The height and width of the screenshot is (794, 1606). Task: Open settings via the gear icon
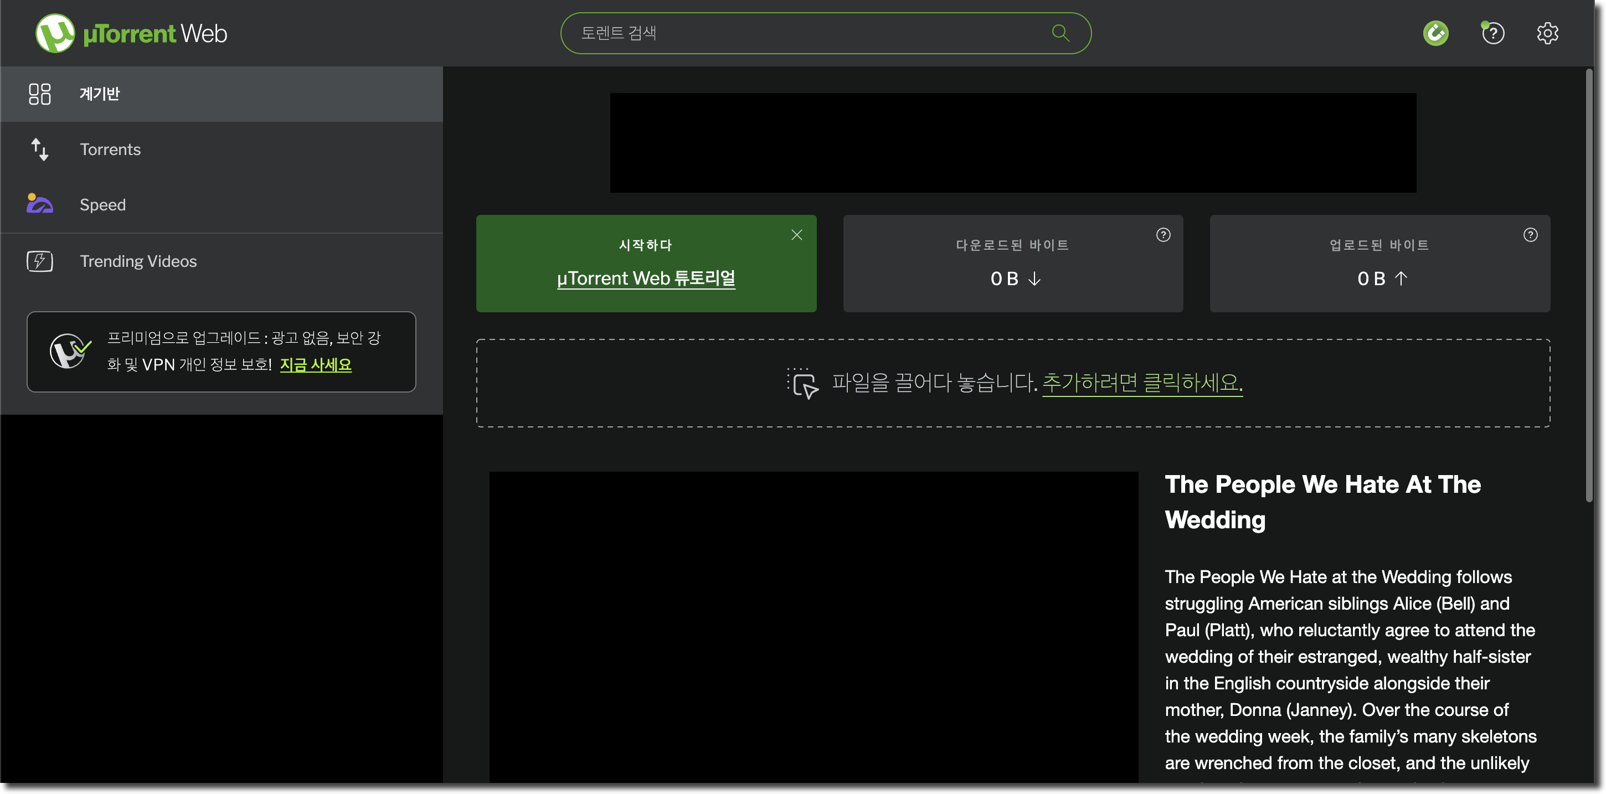(1547, 33)
